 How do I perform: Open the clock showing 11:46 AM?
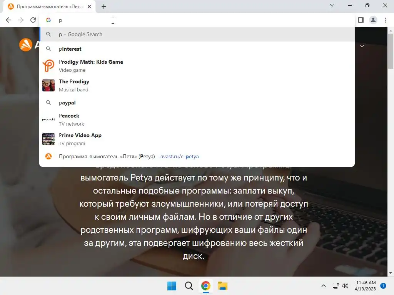point(365,286)
